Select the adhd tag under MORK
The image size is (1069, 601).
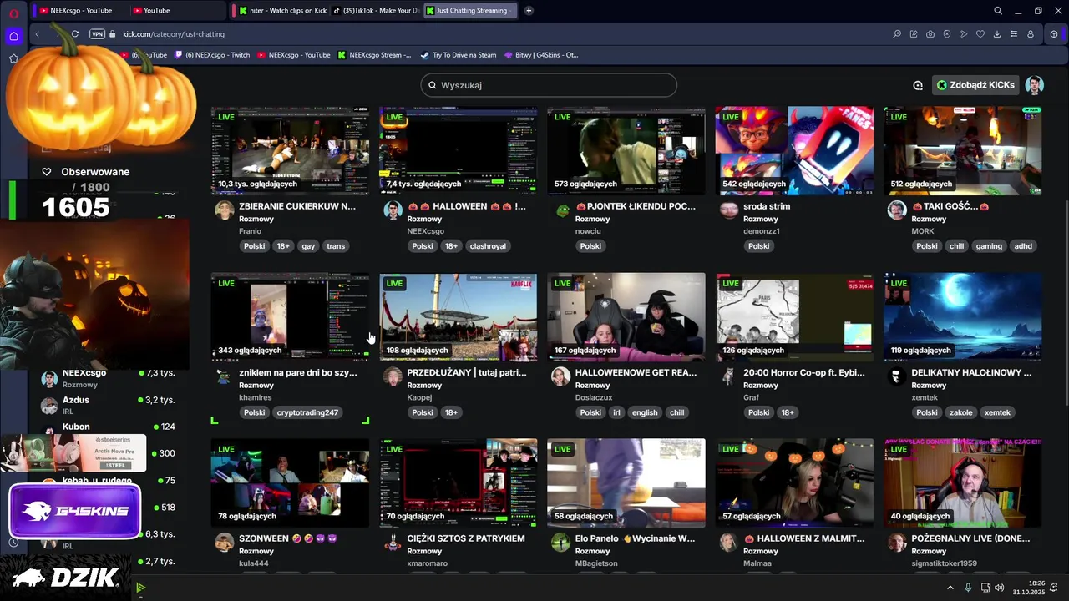click(1023, 246)
